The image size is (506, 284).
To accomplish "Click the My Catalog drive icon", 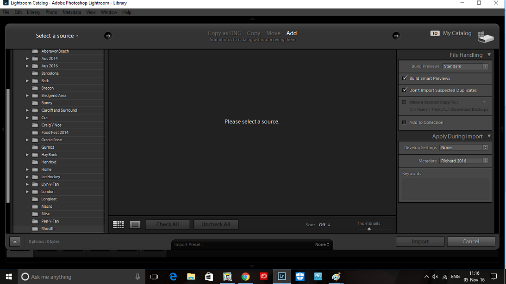I will pyautogui.click(x=486, y=37).
